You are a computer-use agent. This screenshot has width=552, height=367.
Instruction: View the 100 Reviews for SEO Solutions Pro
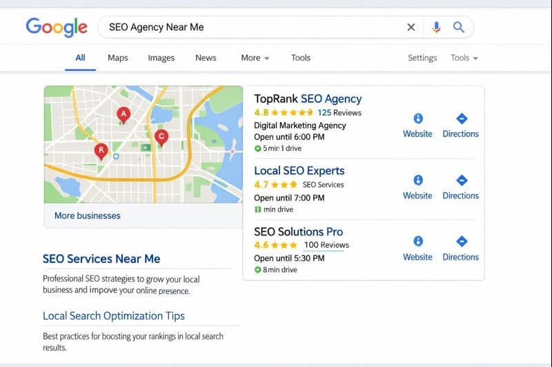(326, 245)
